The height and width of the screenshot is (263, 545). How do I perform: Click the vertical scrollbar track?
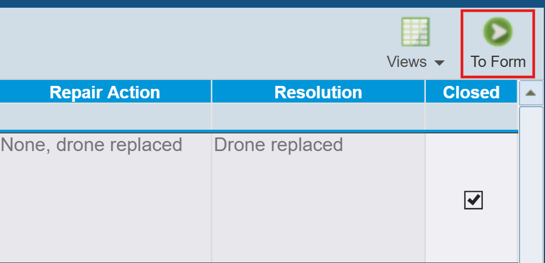531,184
